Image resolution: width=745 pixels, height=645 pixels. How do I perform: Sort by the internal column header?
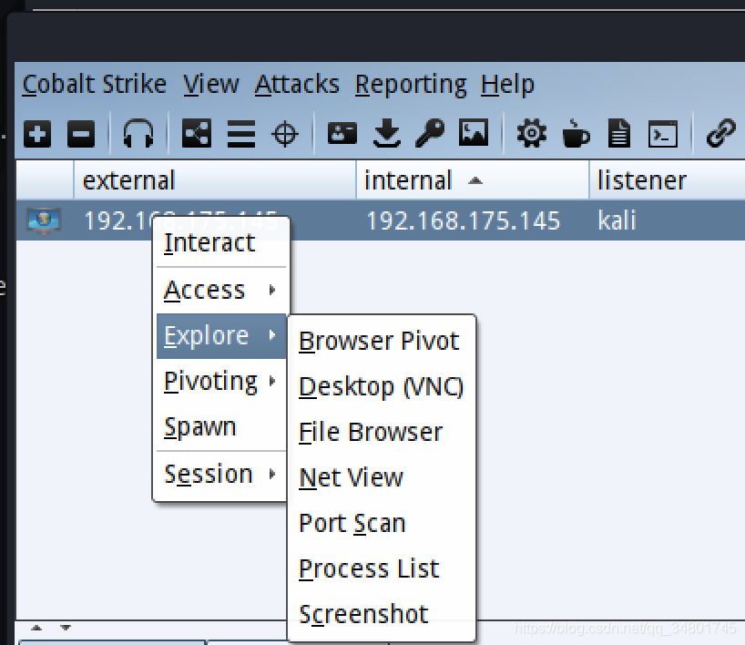point(473,180)
